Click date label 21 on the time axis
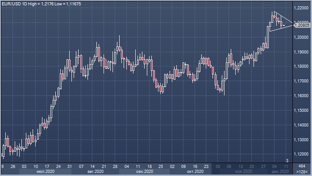The height and width of the screenshot is (176, 312). (104, 167)
